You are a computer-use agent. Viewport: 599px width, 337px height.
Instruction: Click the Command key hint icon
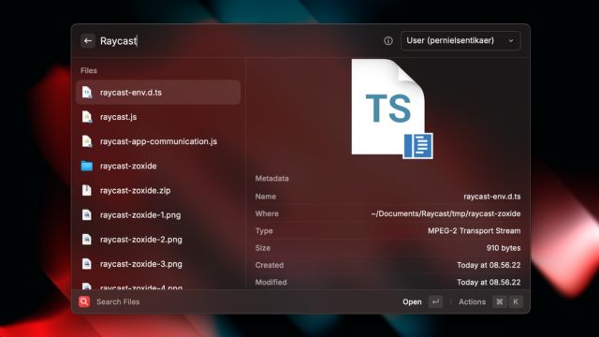coord(499,301)
